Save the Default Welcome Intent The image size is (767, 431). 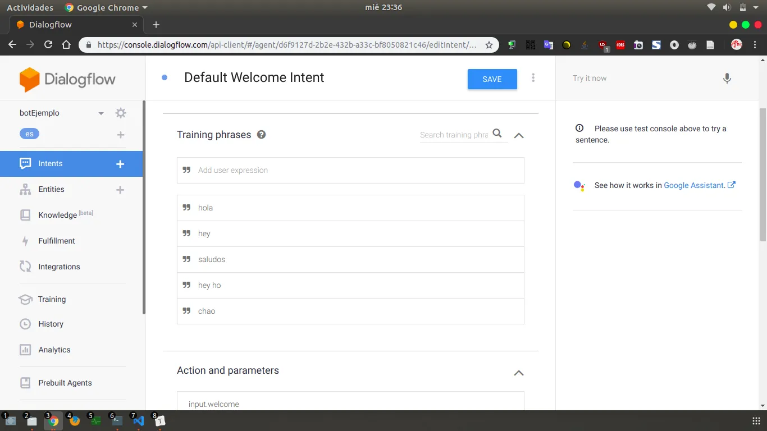(491, 79)
